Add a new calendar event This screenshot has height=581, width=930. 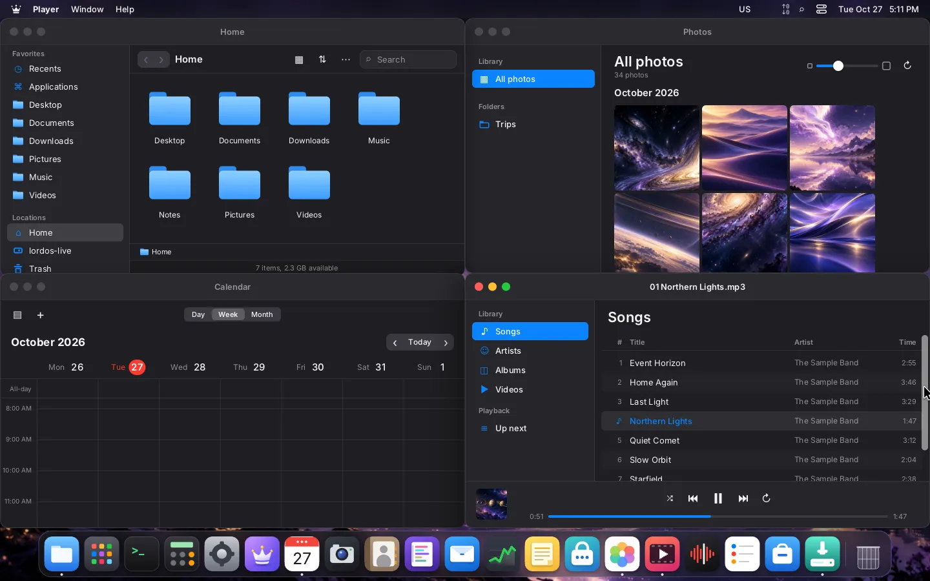[40, 315]
